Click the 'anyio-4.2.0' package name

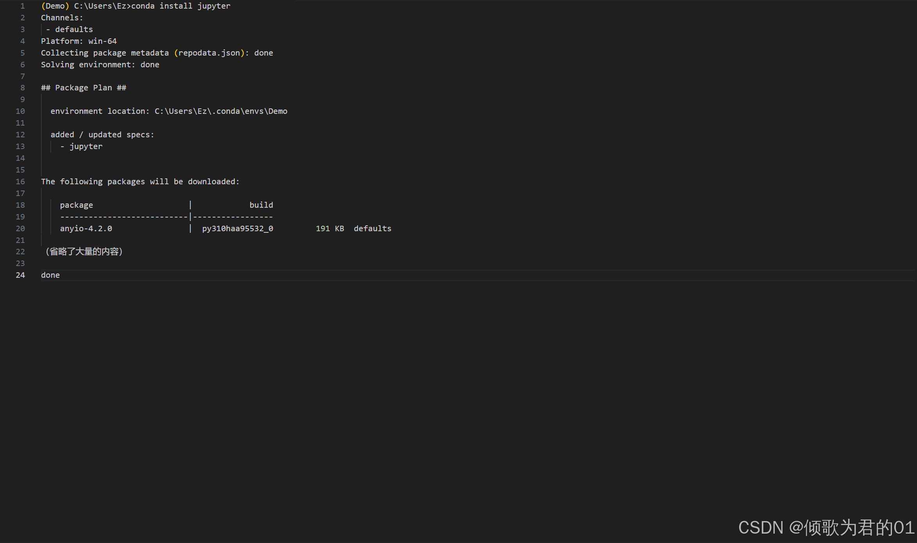click(86, 228)
